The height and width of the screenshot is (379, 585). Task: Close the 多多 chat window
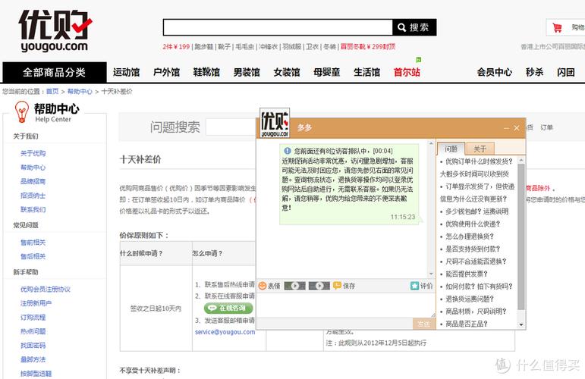[517, 128]
